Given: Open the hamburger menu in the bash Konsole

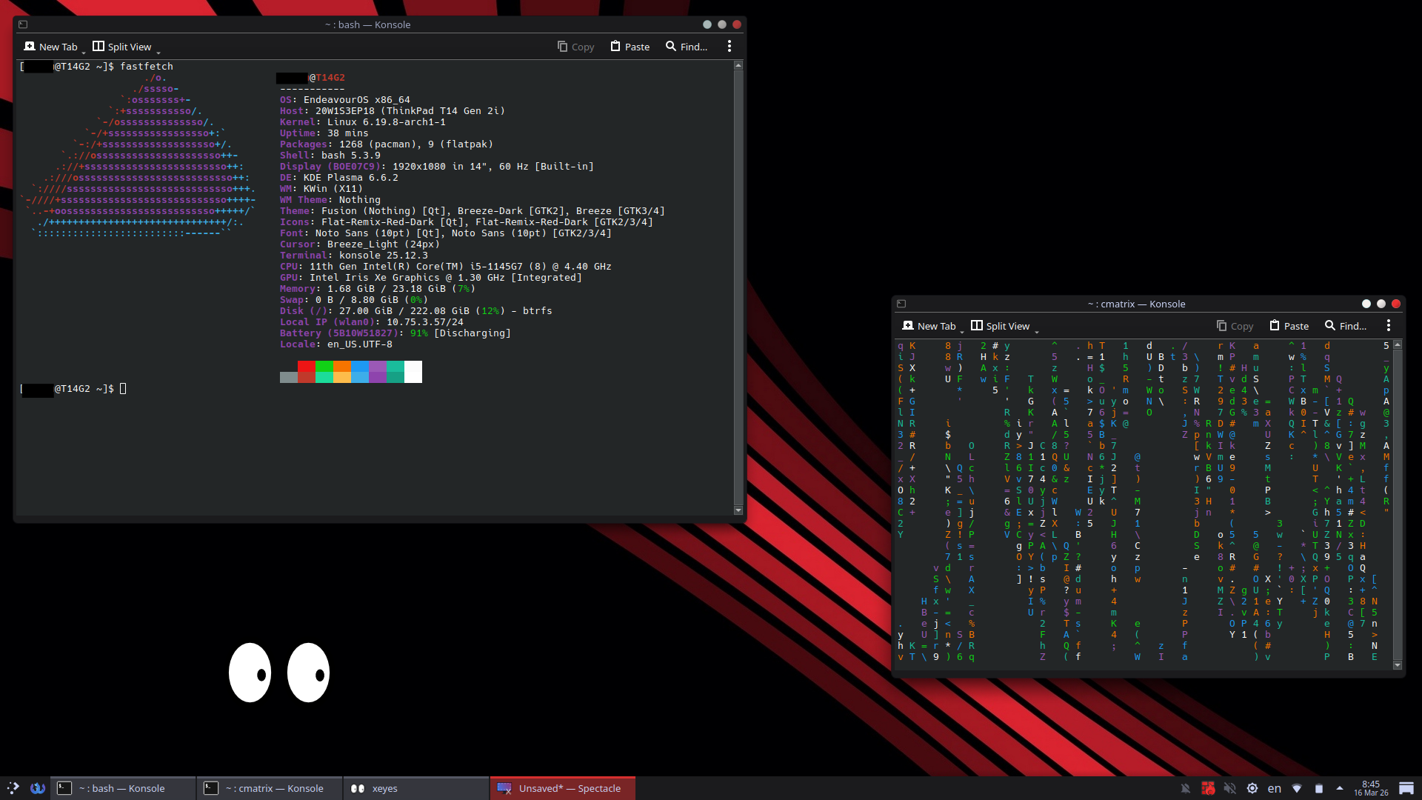Looking at the screenshot, I should tap(730, 47).
